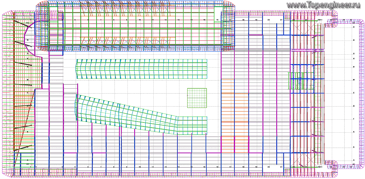
Task: Click left-side axis label М
Action: pyautogui.click(x=28, y=40)
